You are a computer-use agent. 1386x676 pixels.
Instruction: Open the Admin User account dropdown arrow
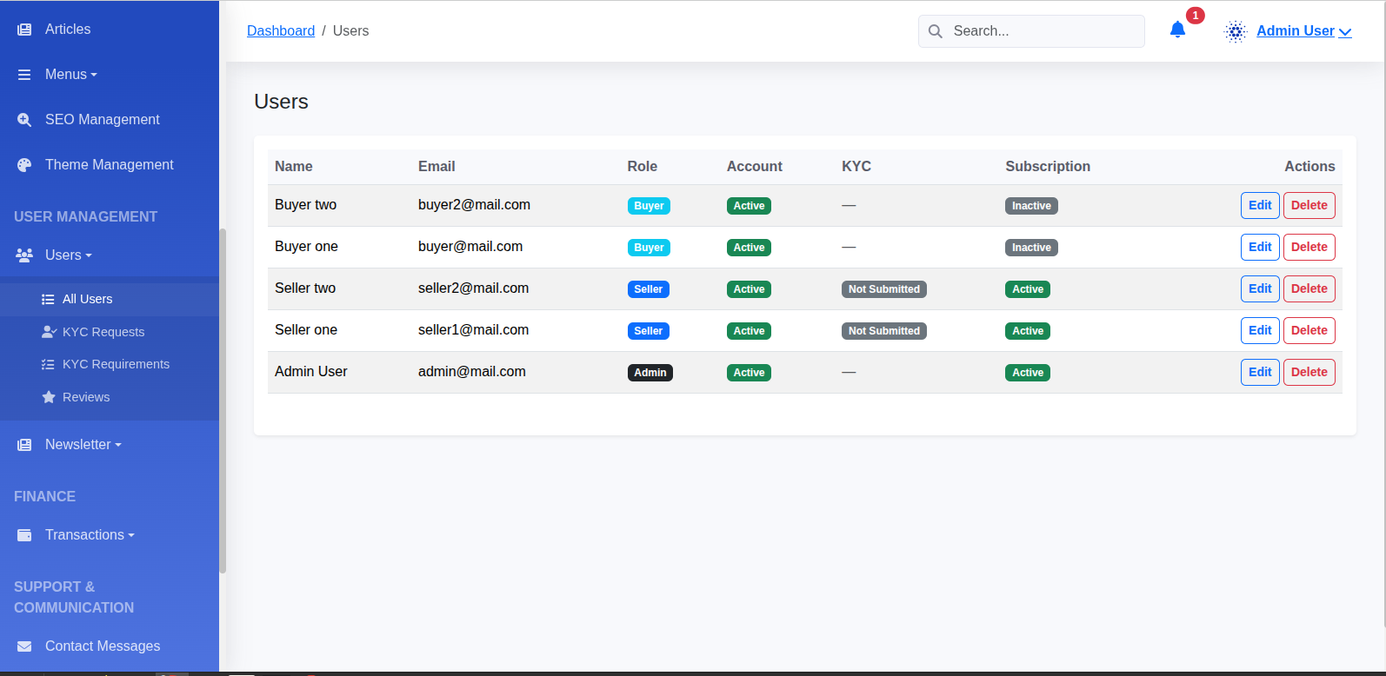coord(1345,32)
